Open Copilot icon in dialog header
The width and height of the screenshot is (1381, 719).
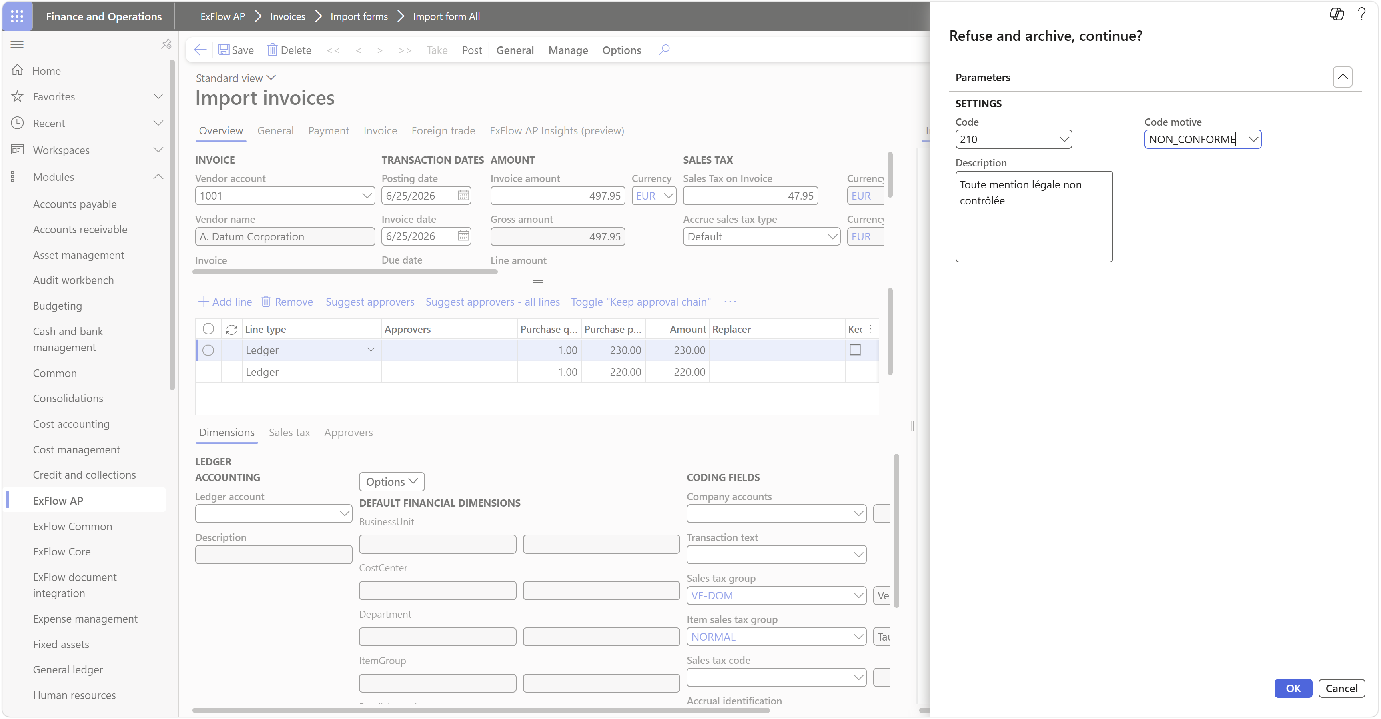[1337, 14]
